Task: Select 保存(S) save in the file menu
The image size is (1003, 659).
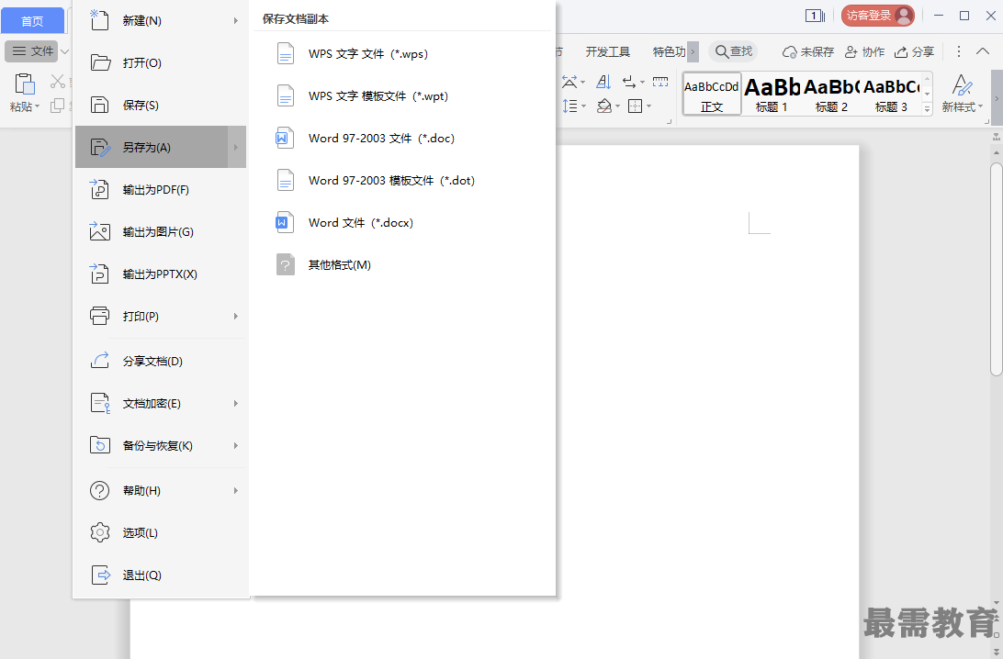Action: pos(161,105)
